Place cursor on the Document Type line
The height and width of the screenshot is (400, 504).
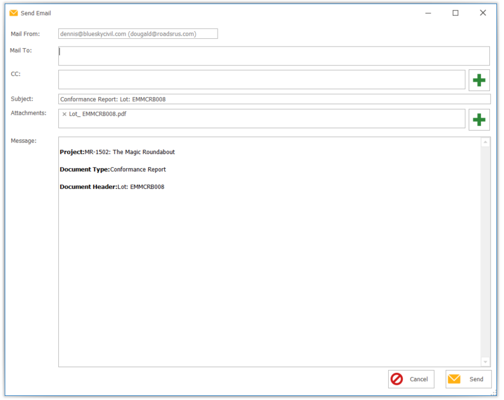[x=113, y=169]
